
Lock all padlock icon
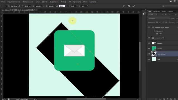[166, 22]
